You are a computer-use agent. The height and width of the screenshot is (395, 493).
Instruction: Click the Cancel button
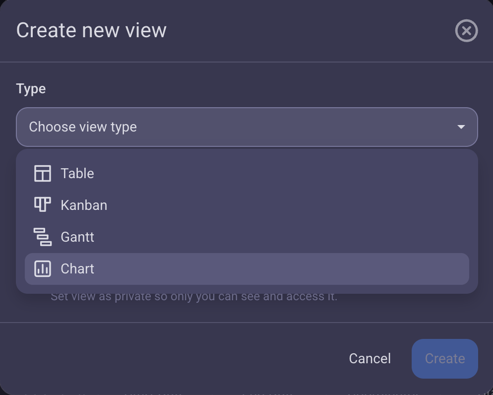[370, 358]
